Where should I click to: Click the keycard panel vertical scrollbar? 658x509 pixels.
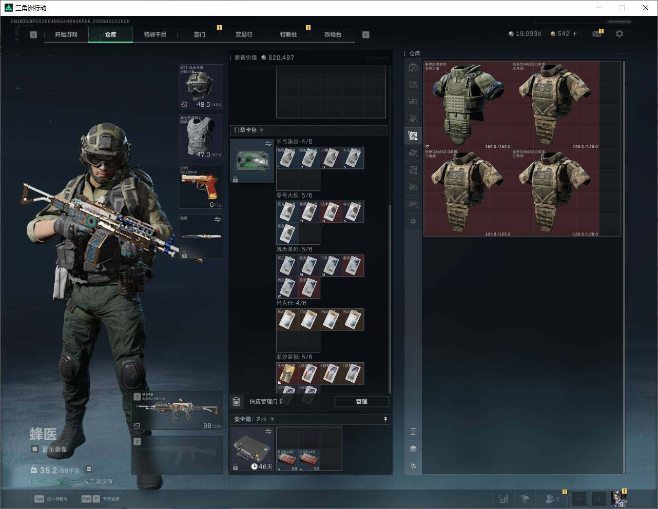coord(390,299)
